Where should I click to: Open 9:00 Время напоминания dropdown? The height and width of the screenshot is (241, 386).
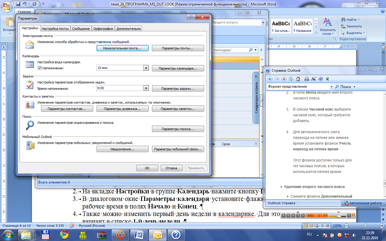(x=146, y=88)
